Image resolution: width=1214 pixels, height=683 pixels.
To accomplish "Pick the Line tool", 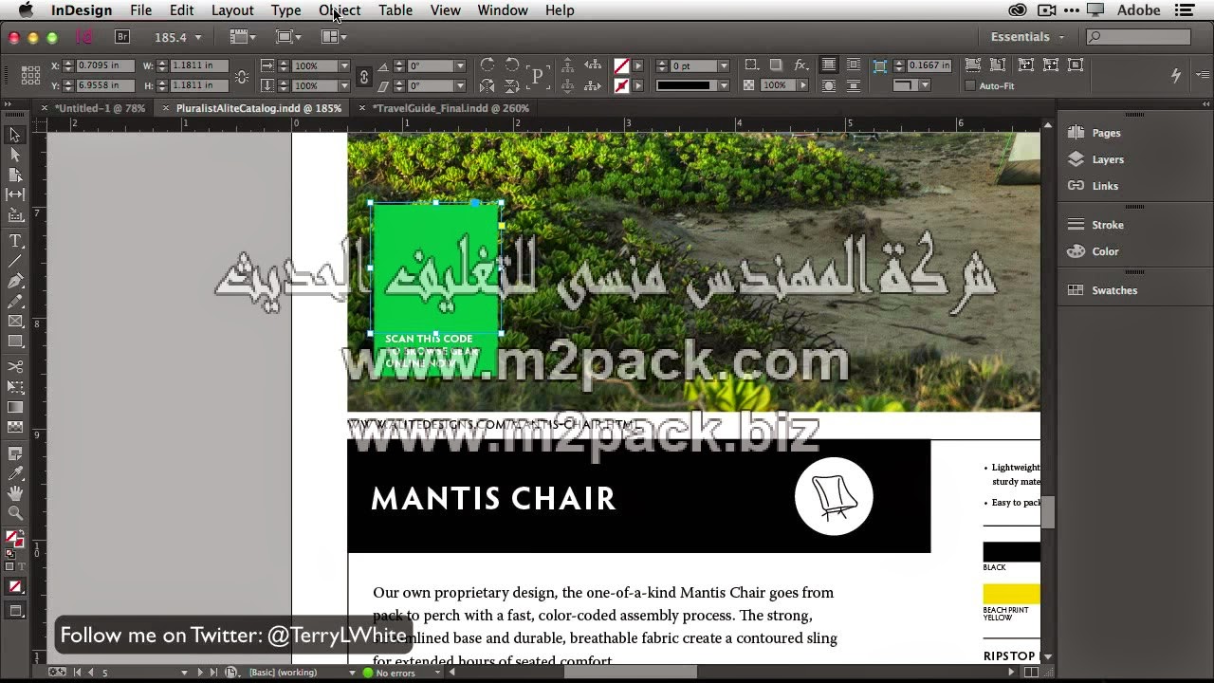I will [x=15, y=261].
